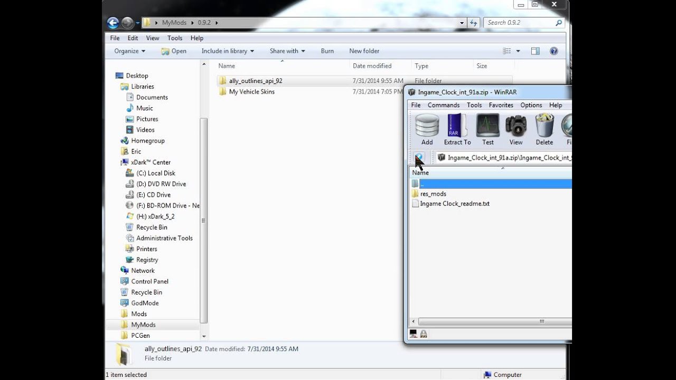
Task: Open Share with dropdown
Action: tap(287, 51)
